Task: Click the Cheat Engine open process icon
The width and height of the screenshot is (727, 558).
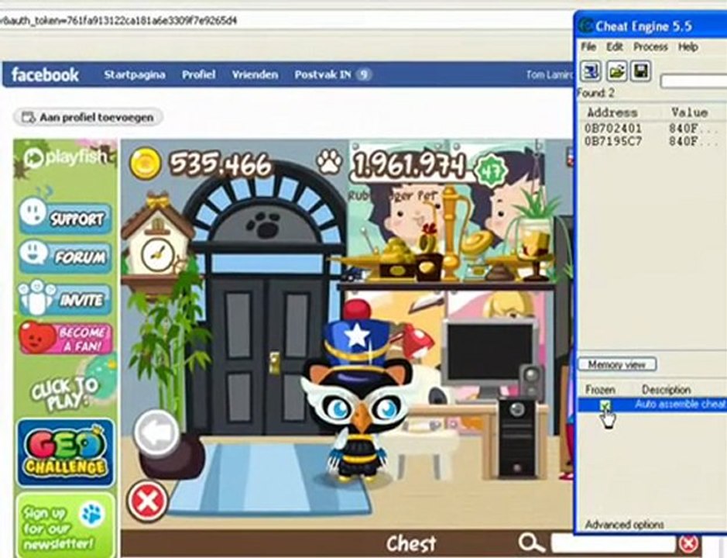Action: coord(591,71)
